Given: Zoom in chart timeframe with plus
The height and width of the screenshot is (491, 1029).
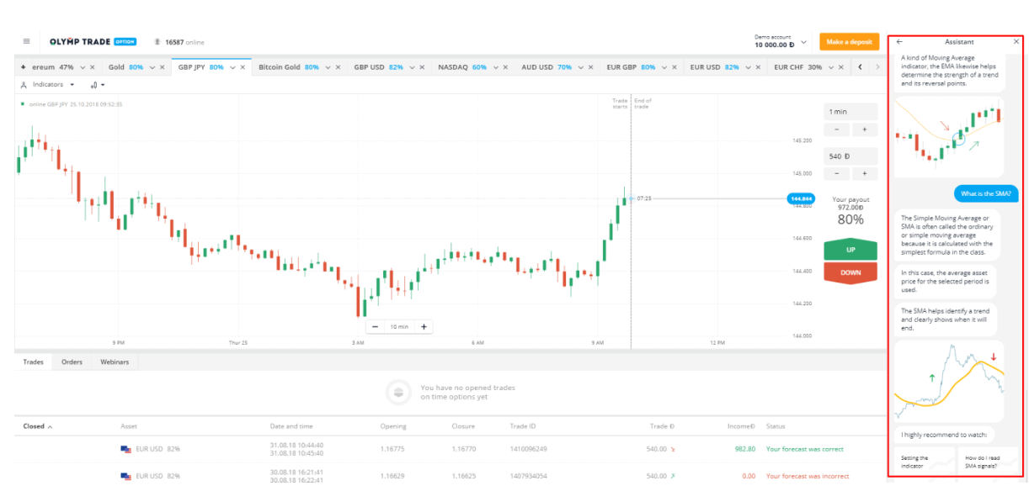Looking at the screenshot, I should (424, 327).
